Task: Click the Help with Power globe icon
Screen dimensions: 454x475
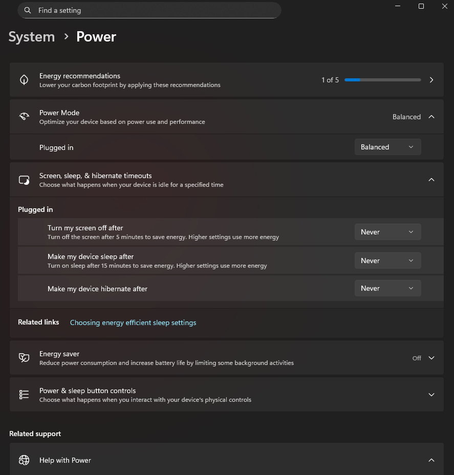Action: click(24, 460)
